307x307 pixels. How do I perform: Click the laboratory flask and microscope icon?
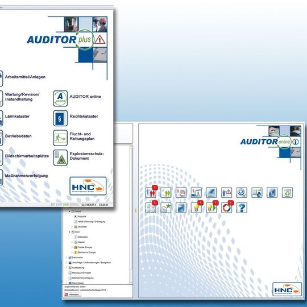(x=196, y=193)
